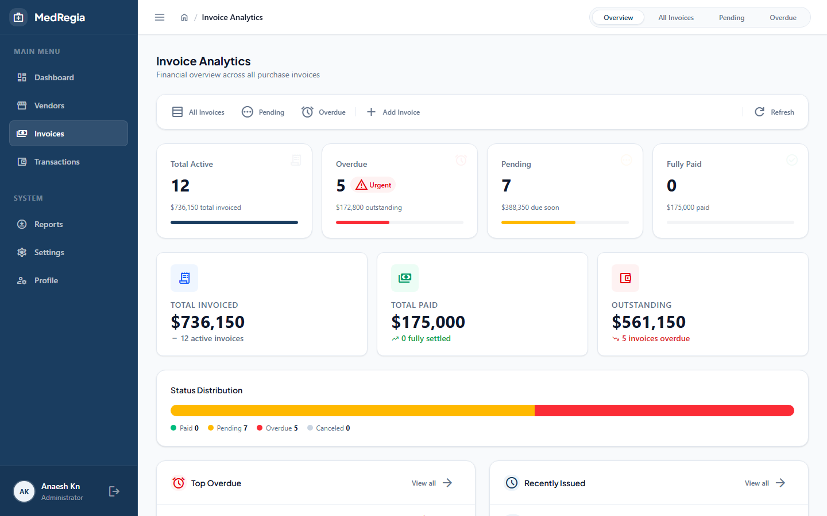Open Vendors in the sidebar
The height and width of the screenshot is (516, 827).
(68, 105)
